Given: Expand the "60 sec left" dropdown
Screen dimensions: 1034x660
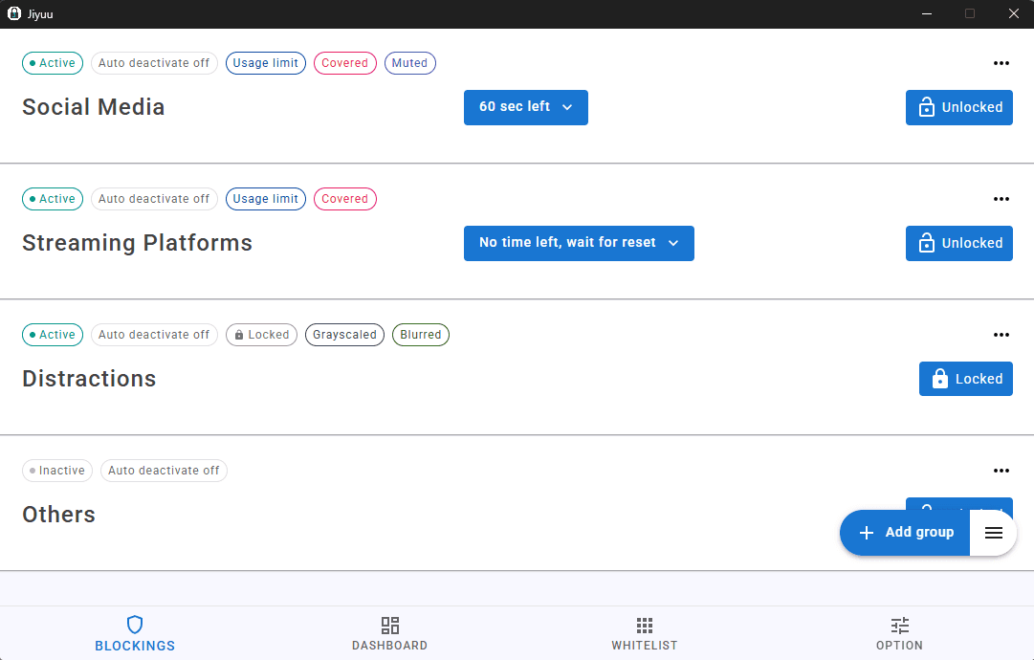Looking at the screenshot, I should coord(525,107).
